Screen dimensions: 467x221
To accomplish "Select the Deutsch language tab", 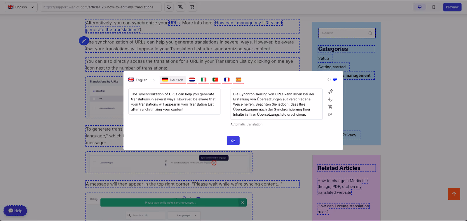I will pos(173,80).
